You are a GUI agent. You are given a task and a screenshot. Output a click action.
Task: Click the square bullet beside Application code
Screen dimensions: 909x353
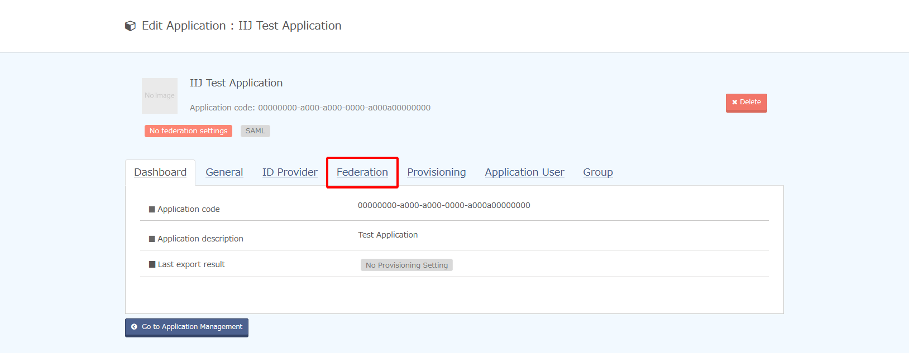tap(152, 209)
